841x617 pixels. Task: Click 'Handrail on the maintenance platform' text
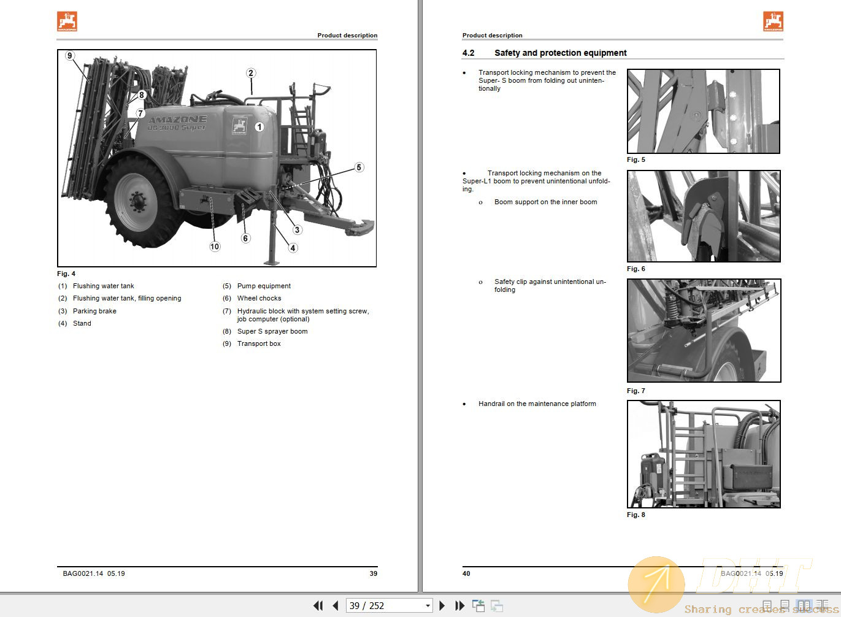tap(537, 404)
